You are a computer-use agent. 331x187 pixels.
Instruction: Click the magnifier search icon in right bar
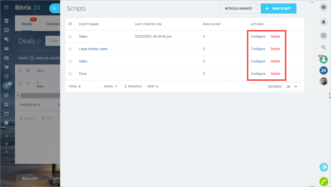click(324, 47)
